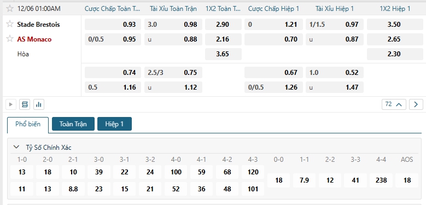Select AOS correct score odds 18
426x205 pixels.
407,180
